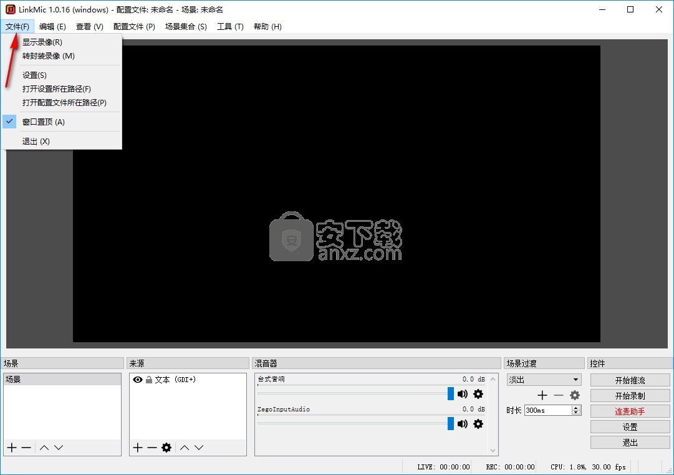
Task: Click the 开始推流 button
Action: [x=630, y=380]
